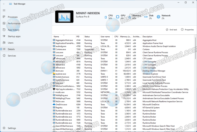The image size is (197, 132).
Task: Go to Startup apps page
Action: [14, 36]
